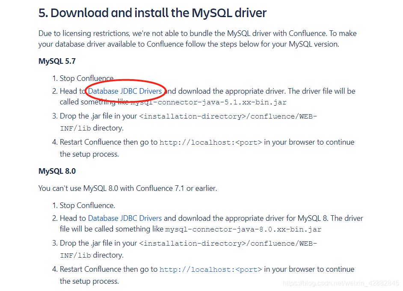Click '<installation-directory>/confluence/WEB-' path under MySQL 8.0
Viewport: 403px width, 291px height.
[x=228, y=243]
